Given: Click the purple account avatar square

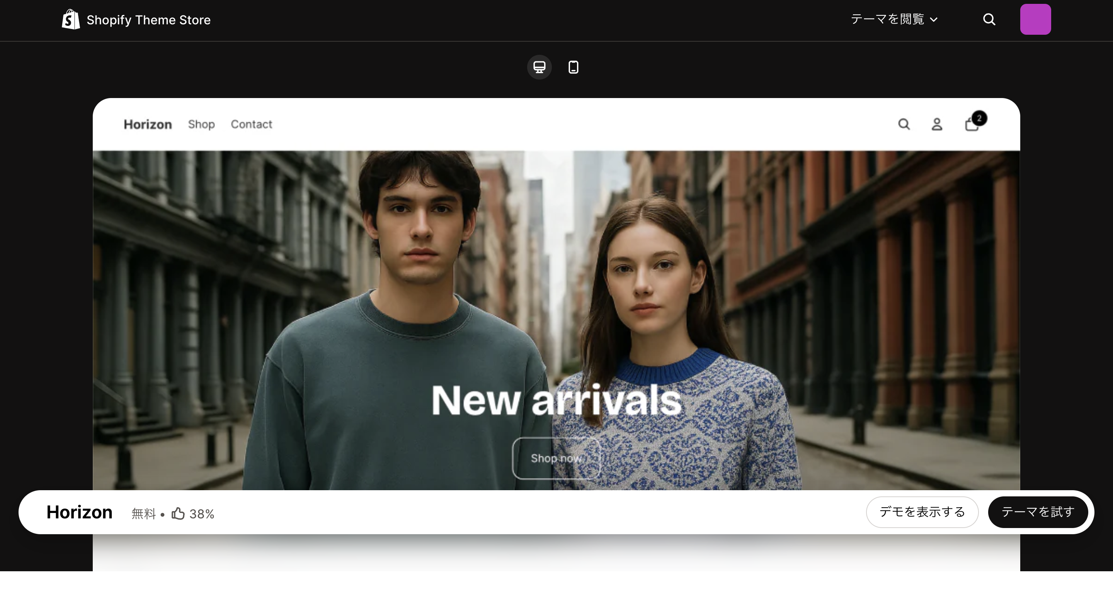Looking at the screenshot, I should tap(1035, 19).
